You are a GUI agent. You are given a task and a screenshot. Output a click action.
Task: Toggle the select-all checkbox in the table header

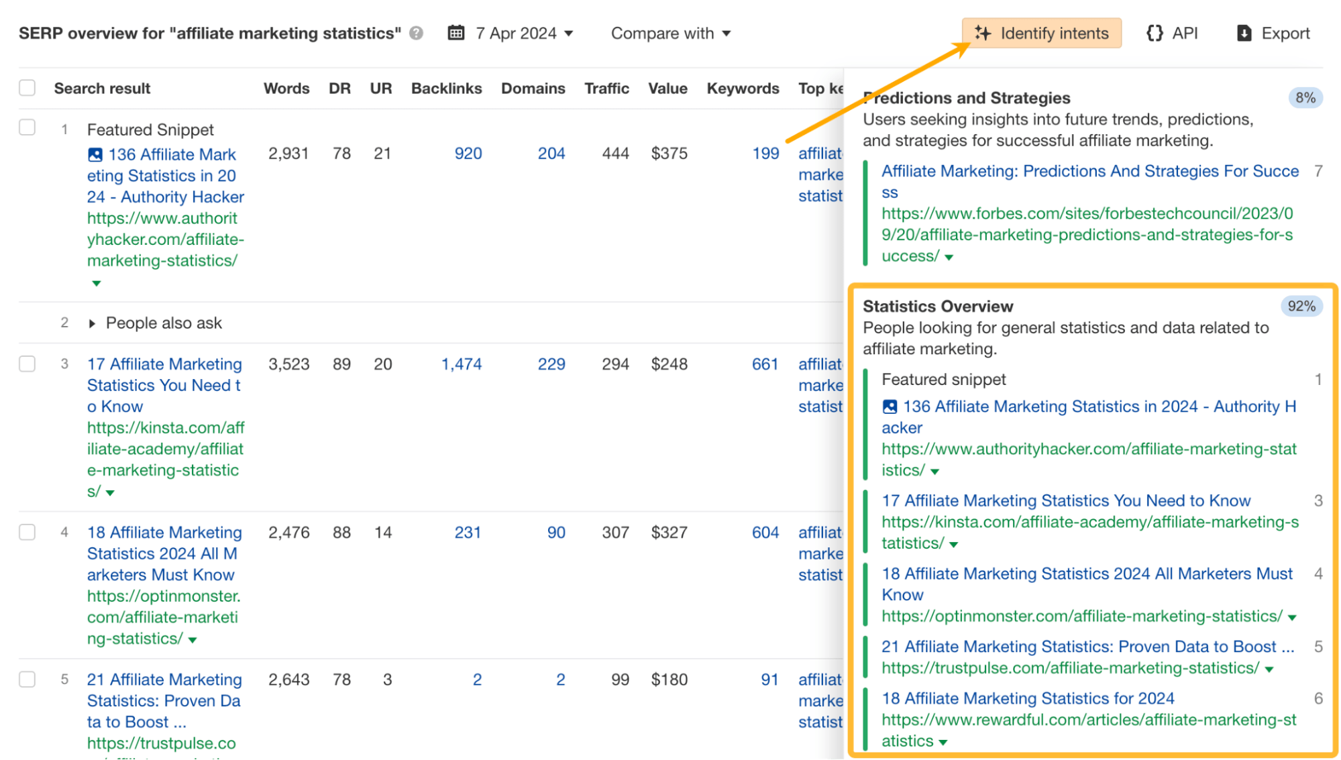pyautogui.click(x=27, y=88)
